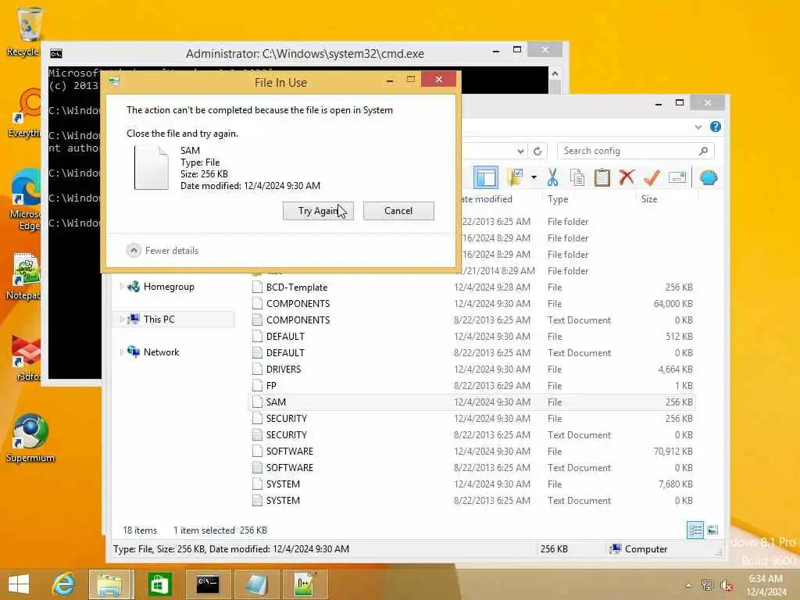
Task: Expand the This PC tree node
Action: pyautogui.click(x=121, y=320)
